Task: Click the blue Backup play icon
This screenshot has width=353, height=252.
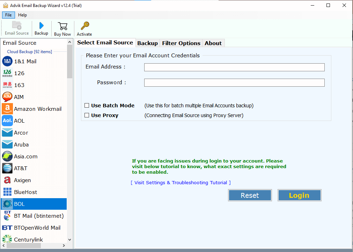Action: 42,26
